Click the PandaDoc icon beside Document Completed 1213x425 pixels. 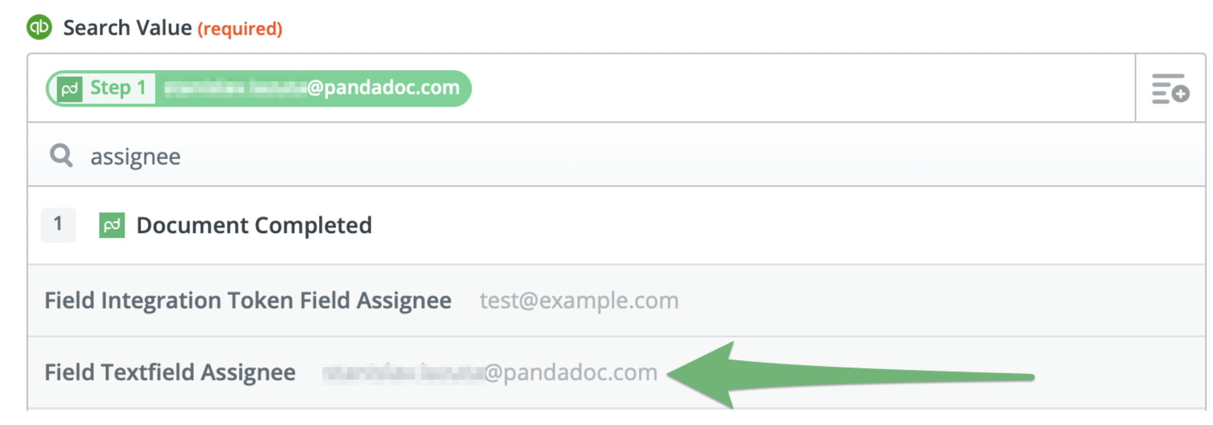click(x=112, y=225)
